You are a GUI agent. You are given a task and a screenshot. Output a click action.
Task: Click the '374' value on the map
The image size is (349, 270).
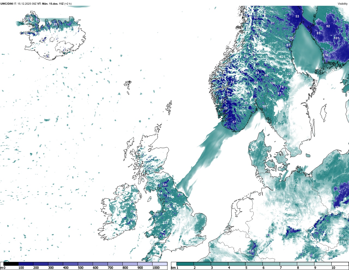268,56
